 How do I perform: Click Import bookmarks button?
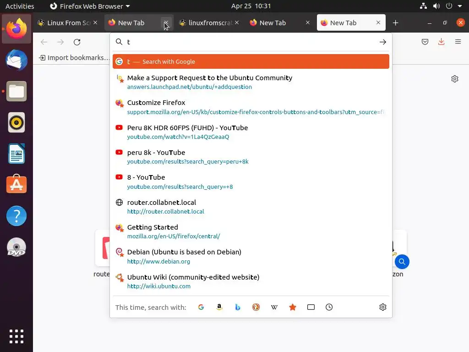pos(75,58)
